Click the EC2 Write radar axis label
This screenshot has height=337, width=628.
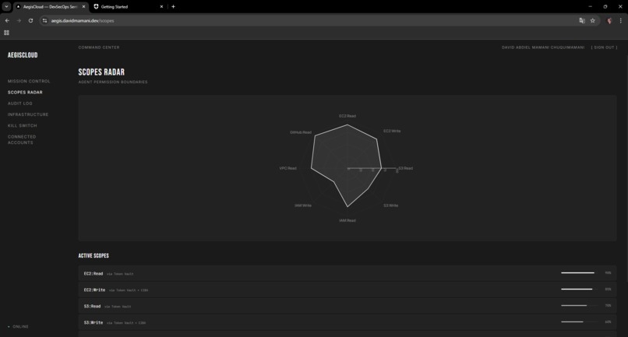(392, 131)
